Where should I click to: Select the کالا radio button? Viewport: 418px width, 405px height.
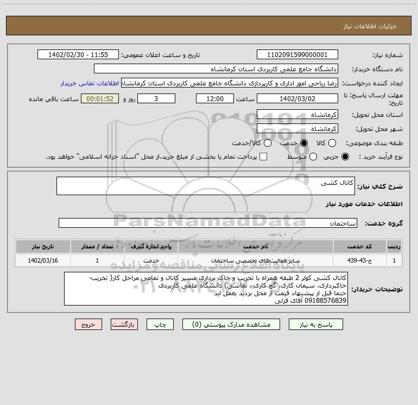click(x=332, y=143)
